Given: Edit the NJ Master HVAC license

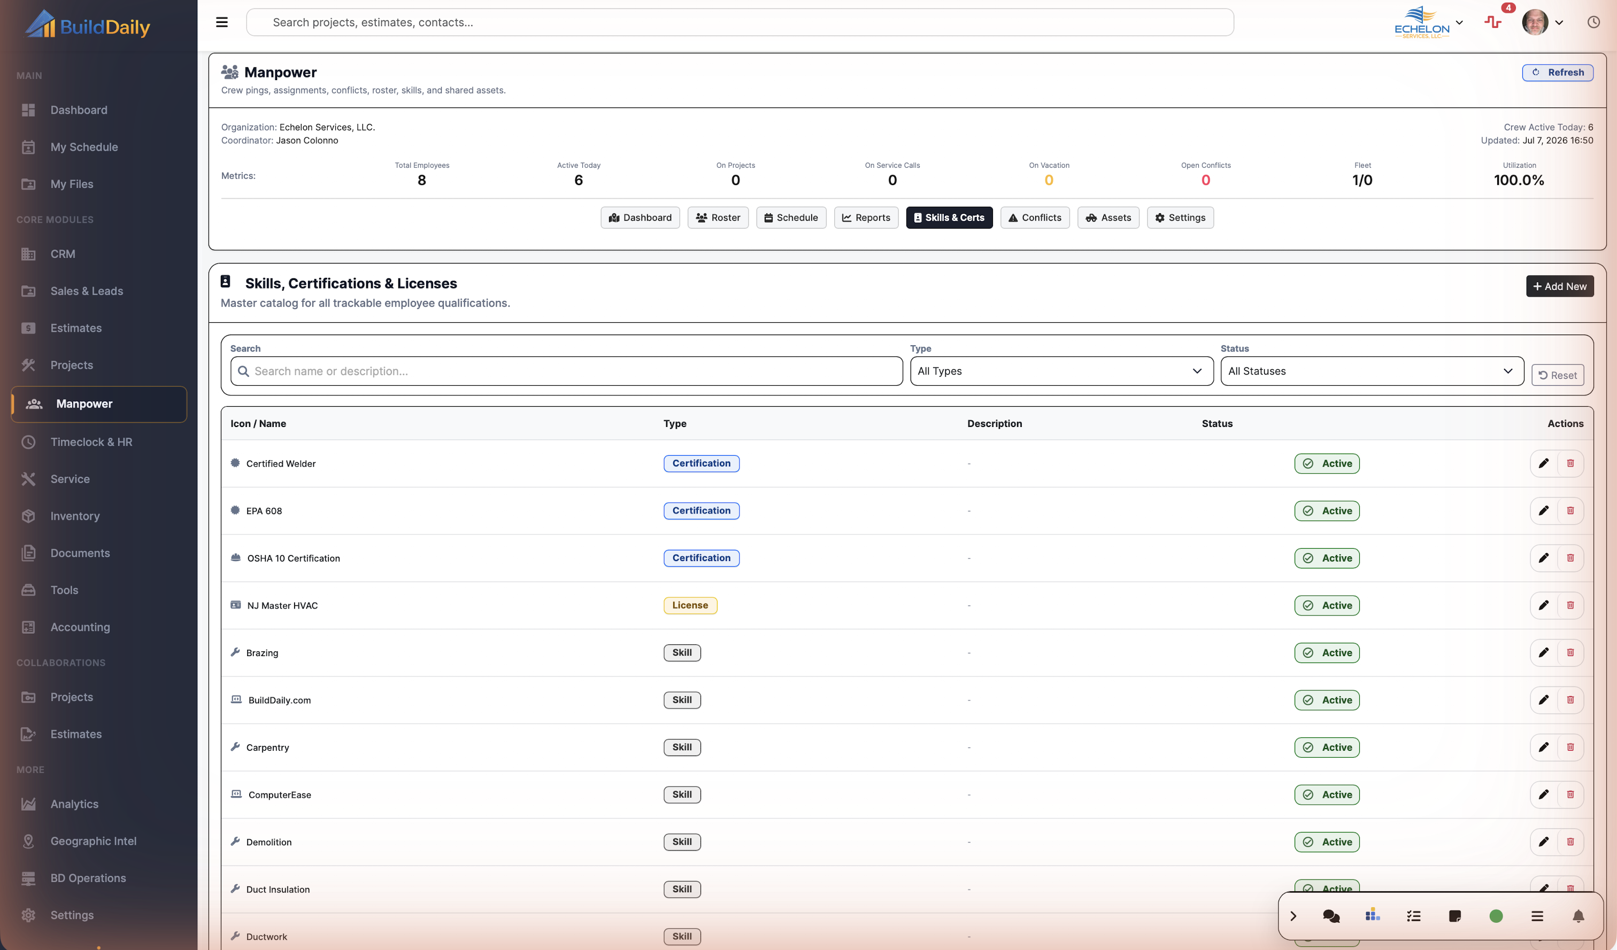Looking at the screenshot, I should pos(1544,605).
